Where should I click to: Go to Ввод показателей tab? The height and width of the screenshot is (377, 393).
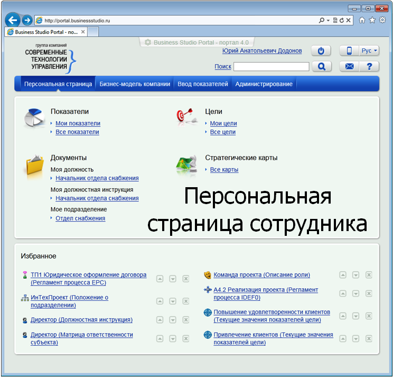(203, 84)
